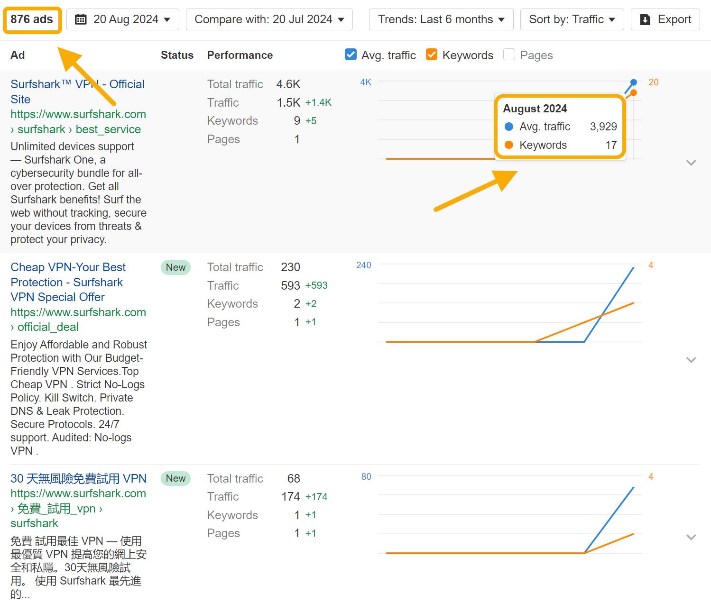Expand the Cheap VPN Special Offer ad row

[x=691, y=360]
